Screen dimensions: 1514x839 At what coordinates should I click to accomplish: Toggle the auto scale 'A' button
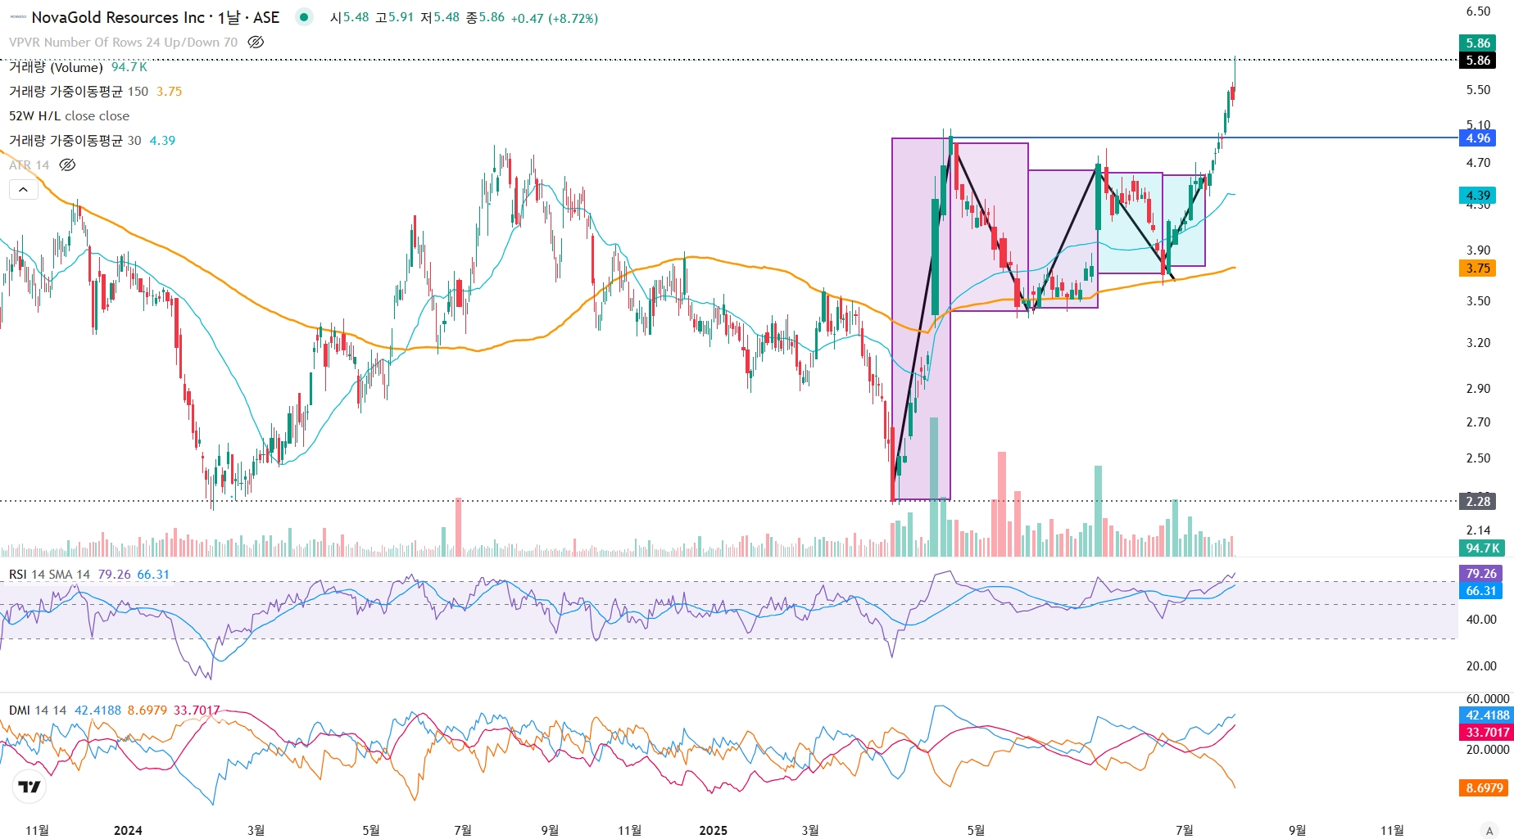(x=1489, y=830)
